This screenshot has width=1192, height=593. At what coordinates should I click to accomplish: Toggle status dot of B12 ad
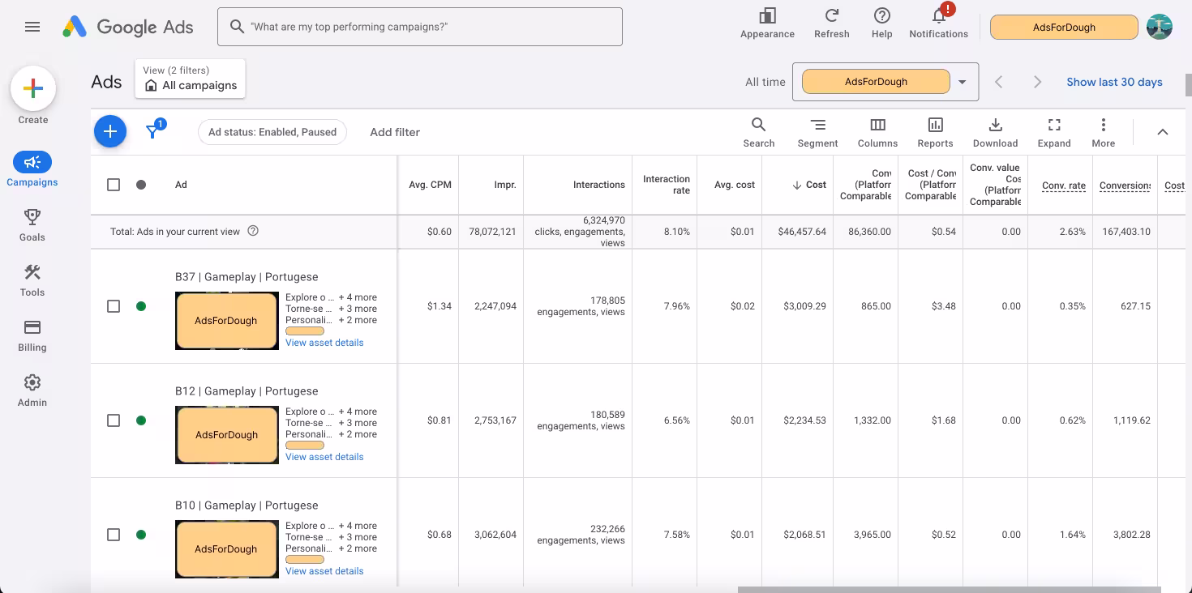click(141, 420)
